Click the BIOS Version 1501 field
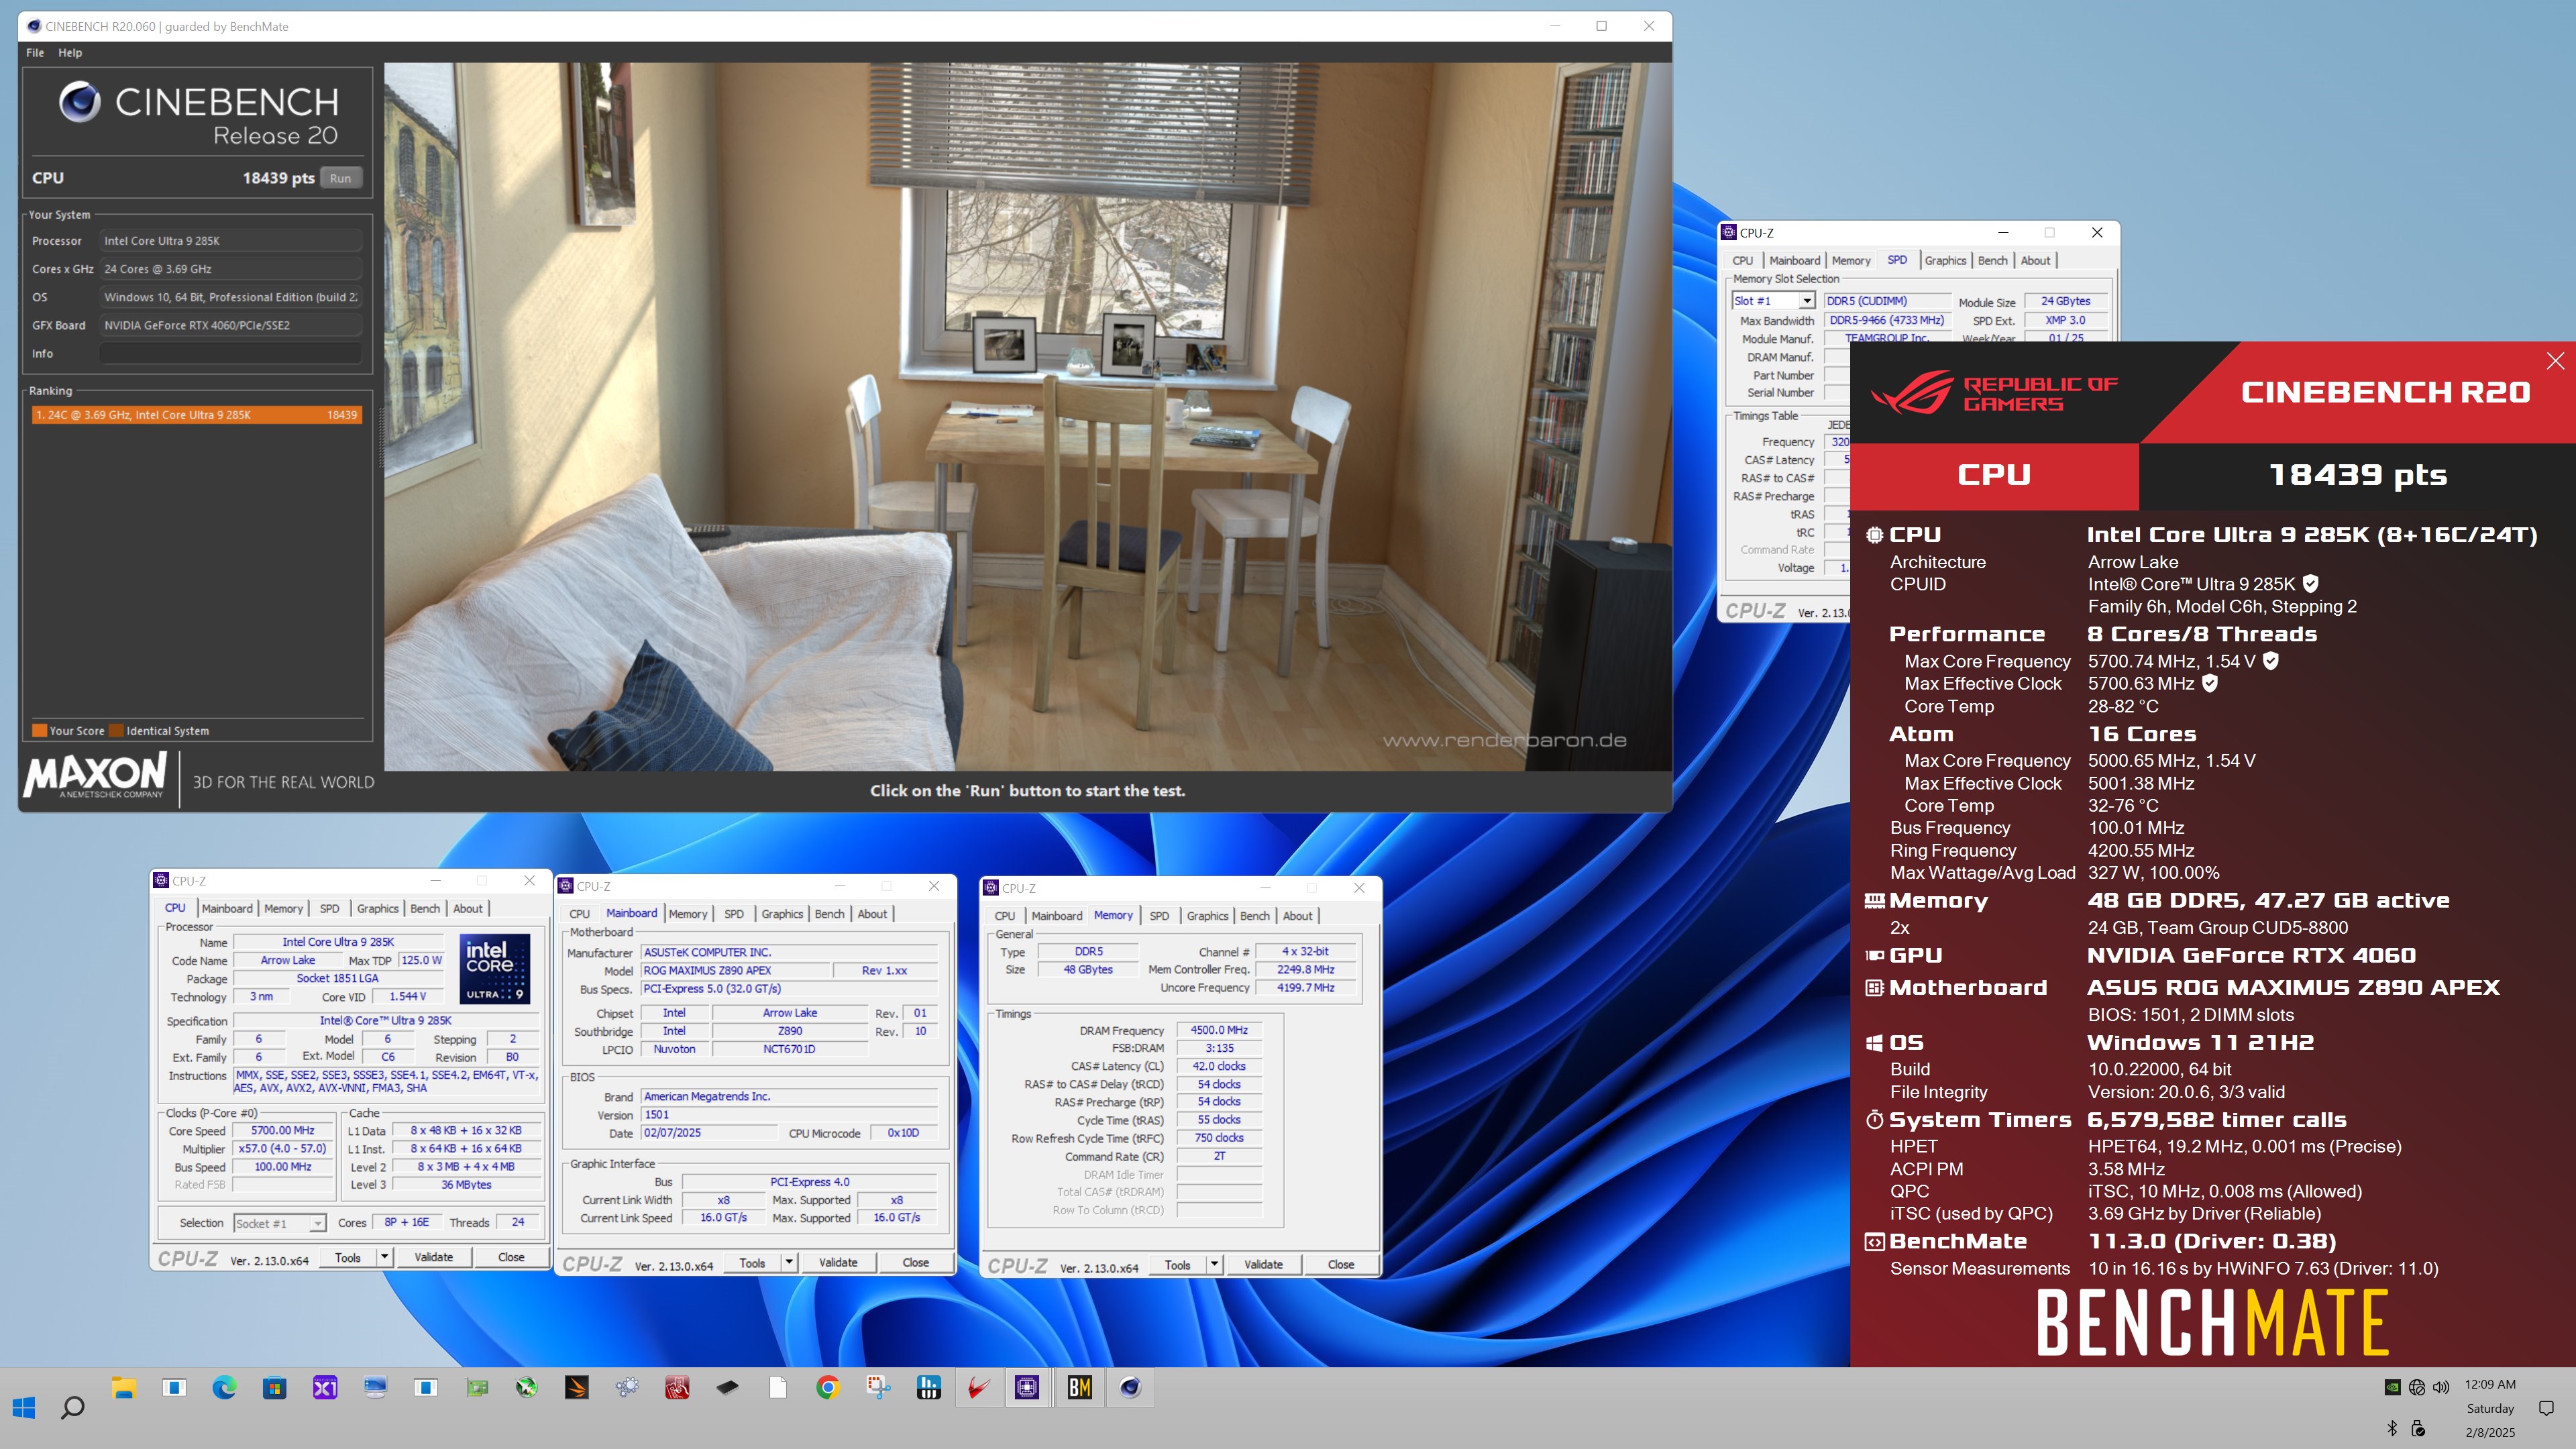The width and height of the screenshot is (2576, 1449). click(789, 1114)
